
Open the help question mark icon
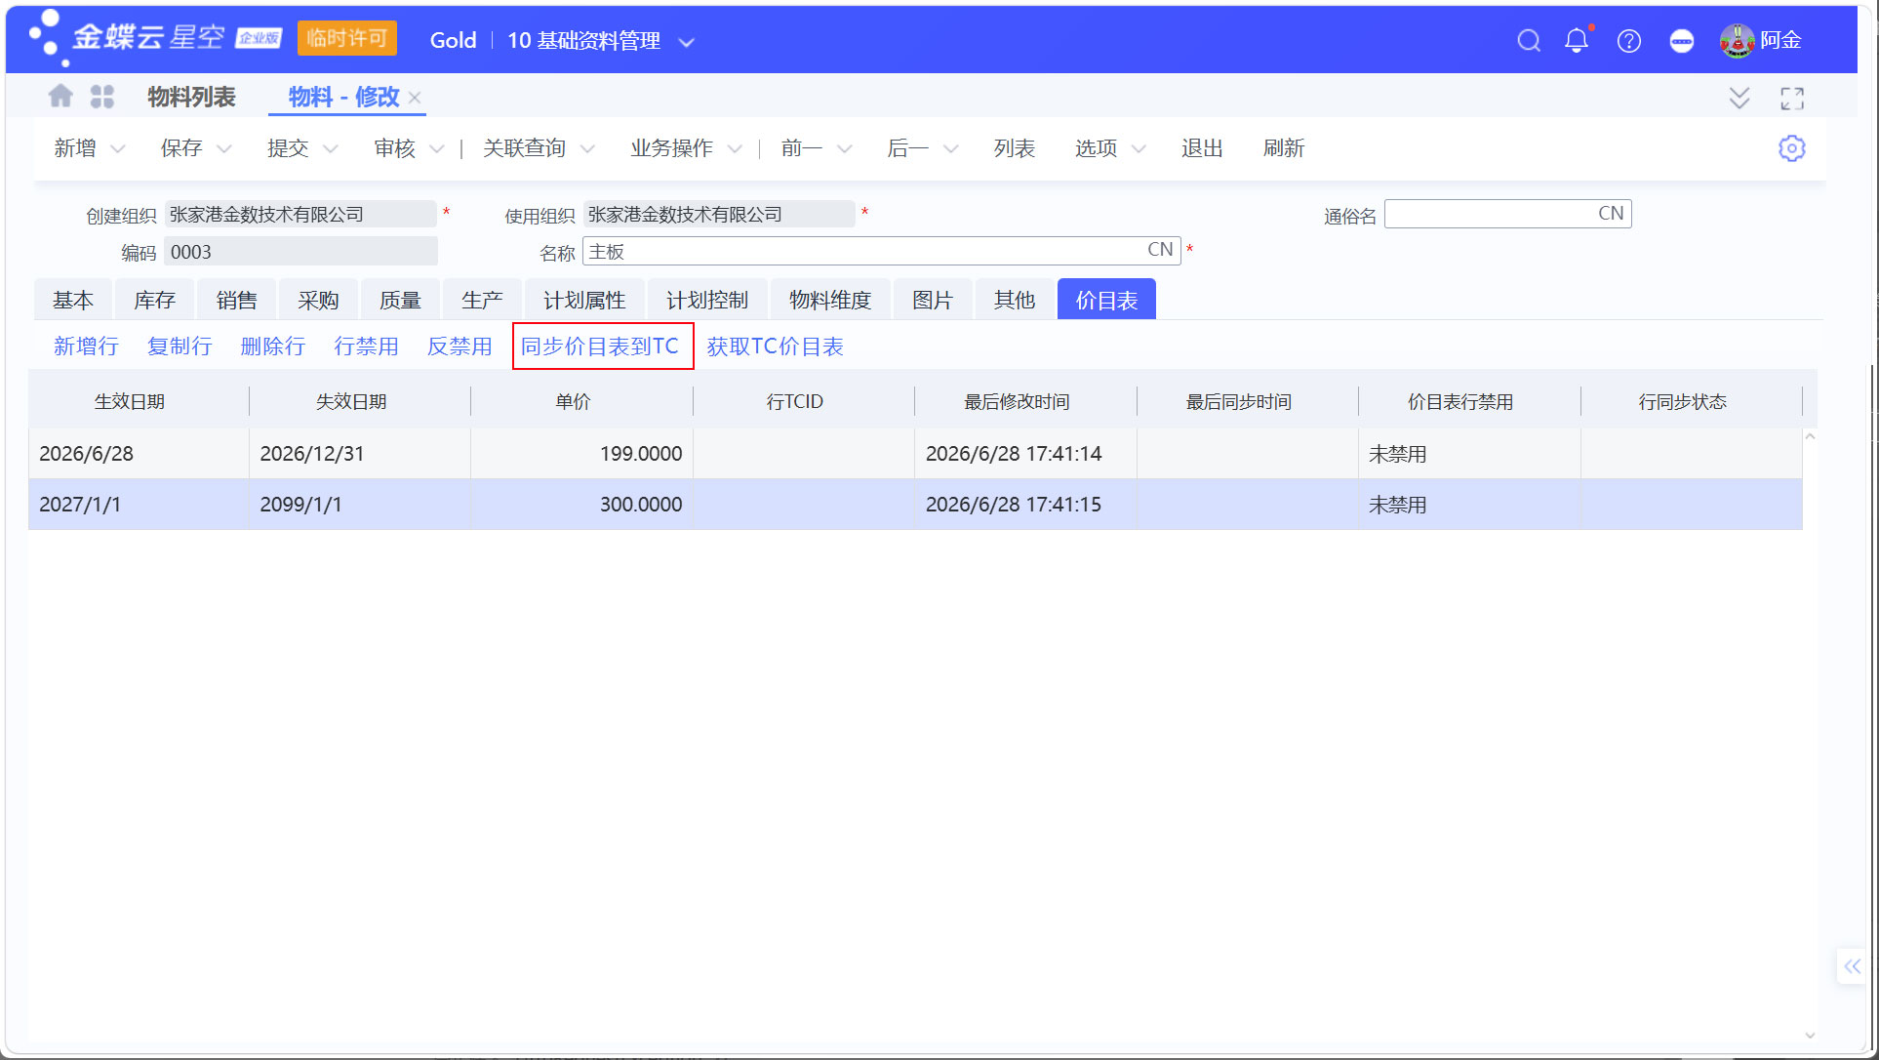click(x=1629, y=41)
